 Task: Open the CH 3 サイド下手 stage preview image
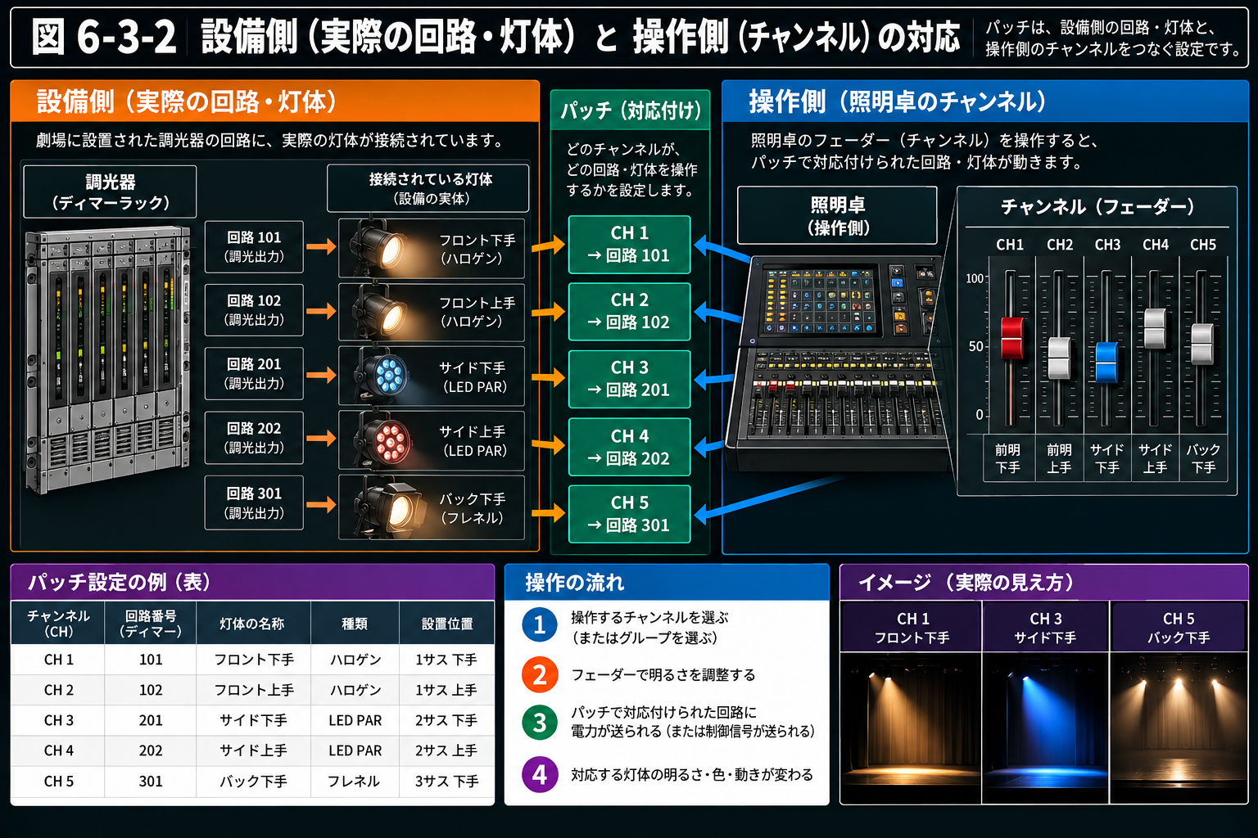click(1045, 727)
